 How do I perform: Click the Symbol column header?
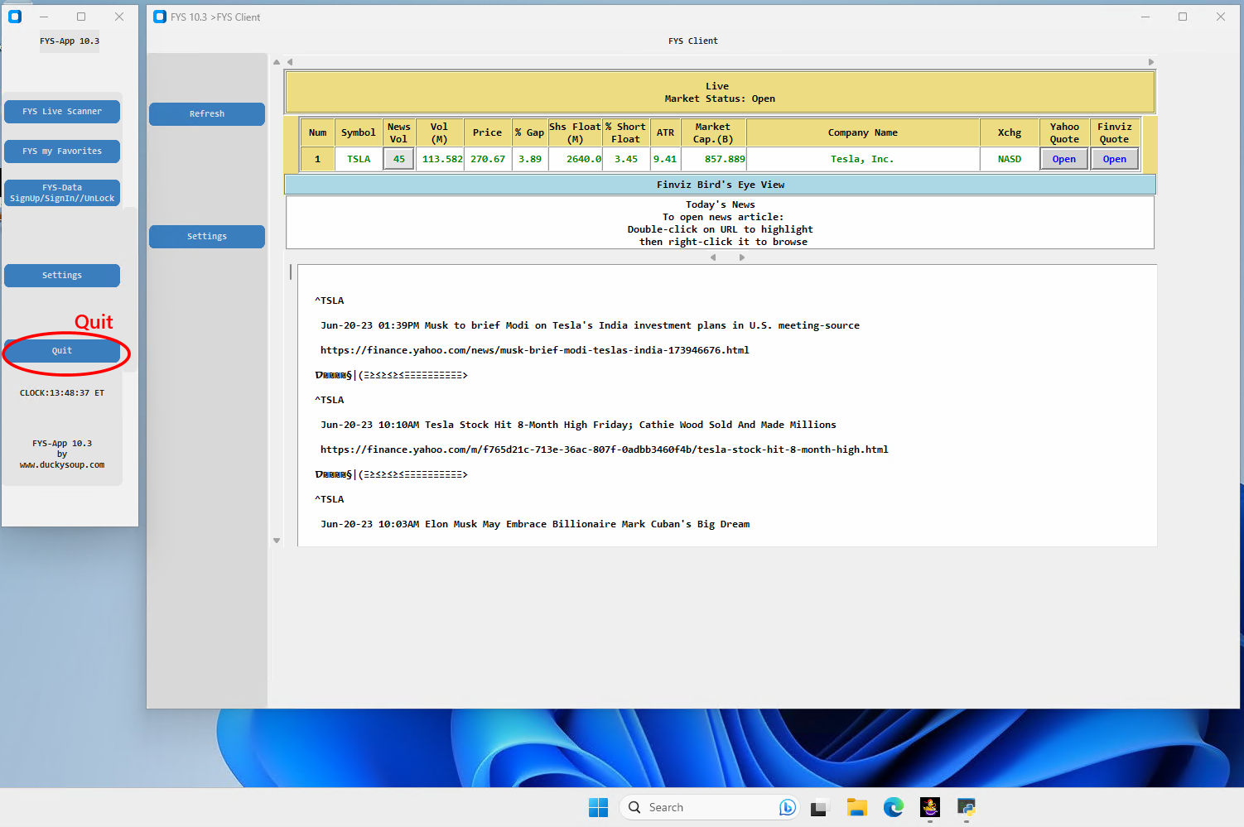point(359,132)
